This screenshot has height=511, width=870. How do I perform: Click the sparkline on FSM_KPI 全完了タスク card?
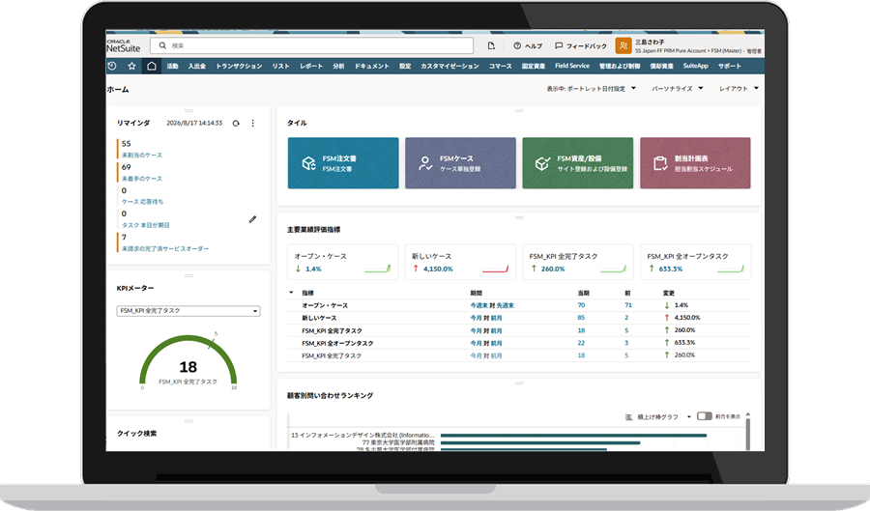point(613,269)
